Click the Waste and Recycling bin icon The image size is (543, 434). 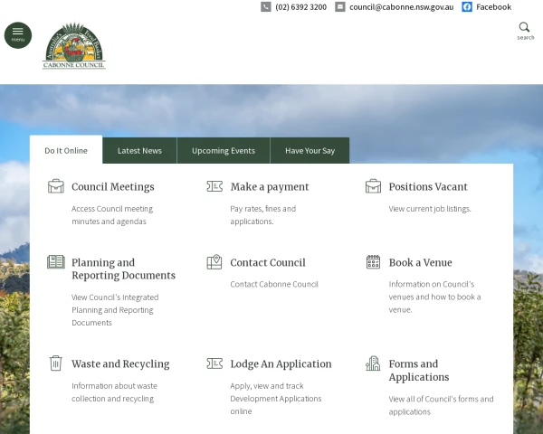56,363
